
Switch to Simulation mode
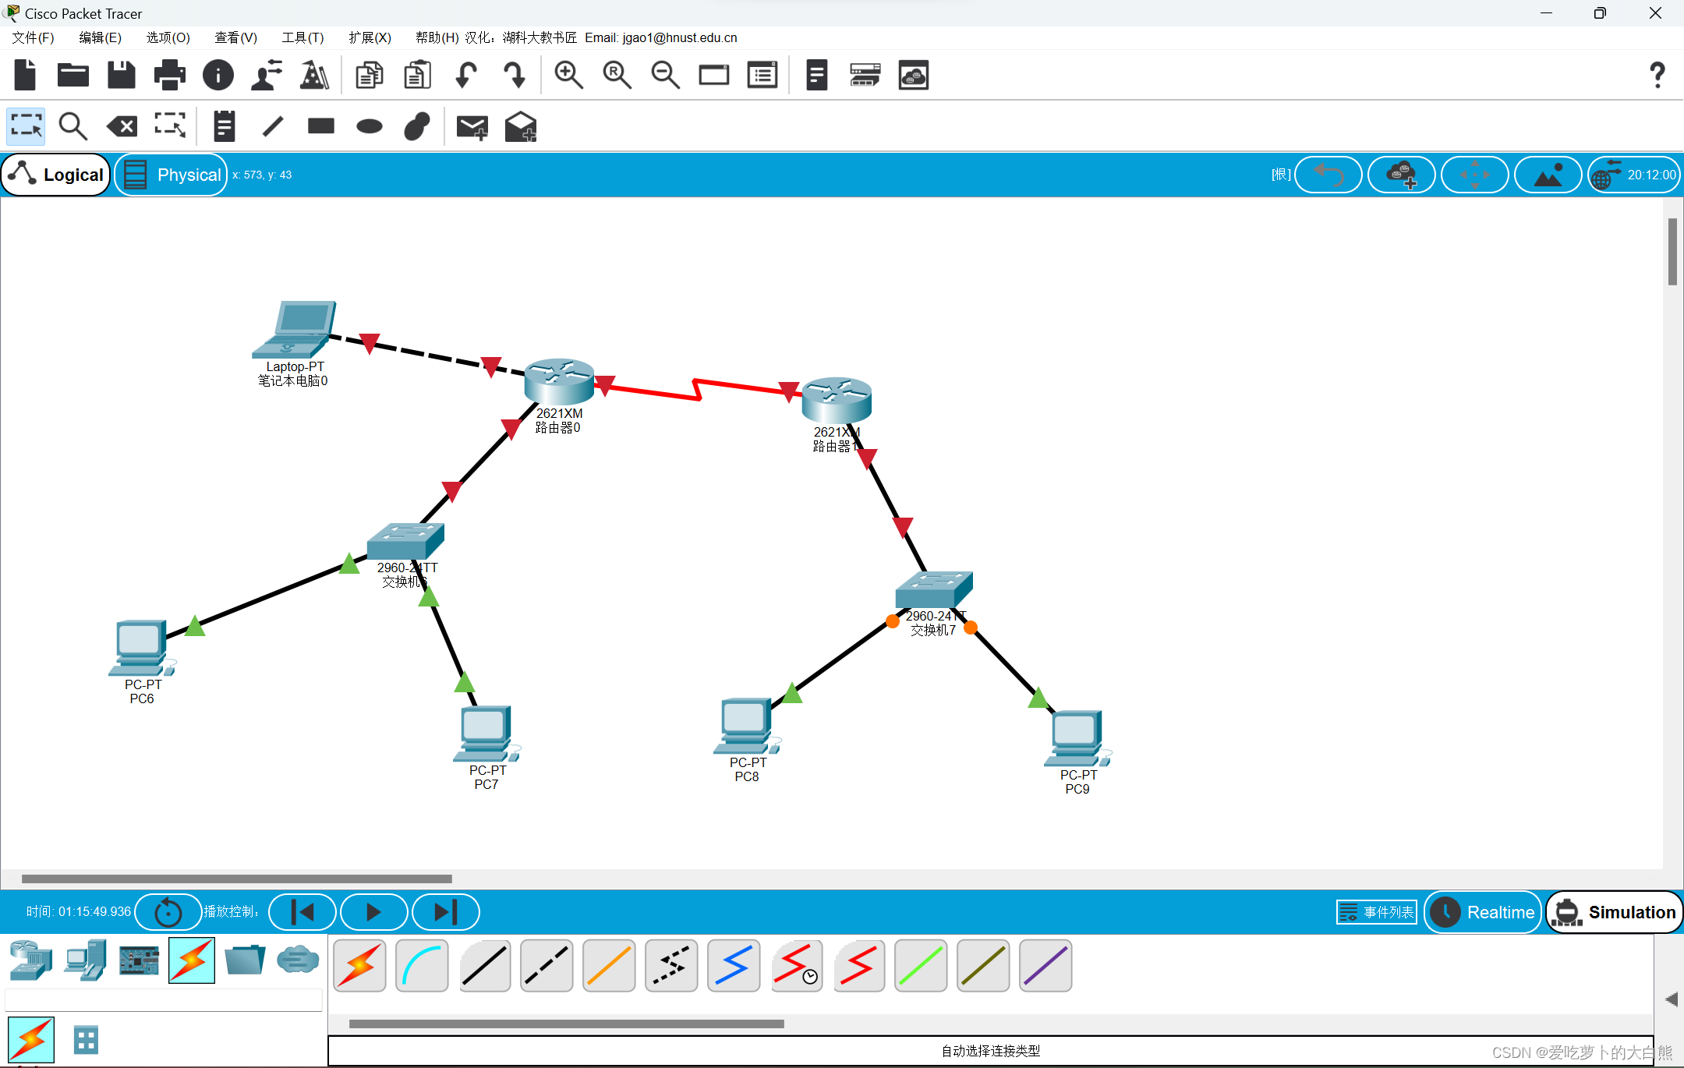[1615, 912]
